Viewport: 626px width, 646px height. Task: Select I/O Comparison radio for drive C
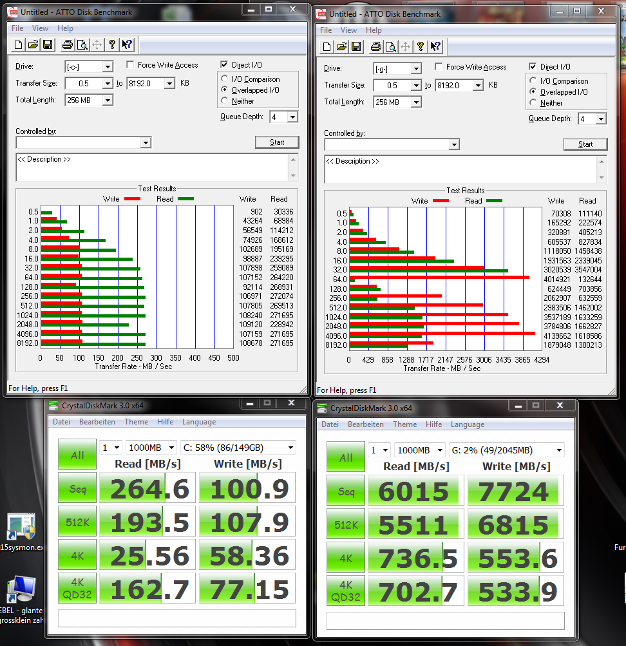(225, 79)
